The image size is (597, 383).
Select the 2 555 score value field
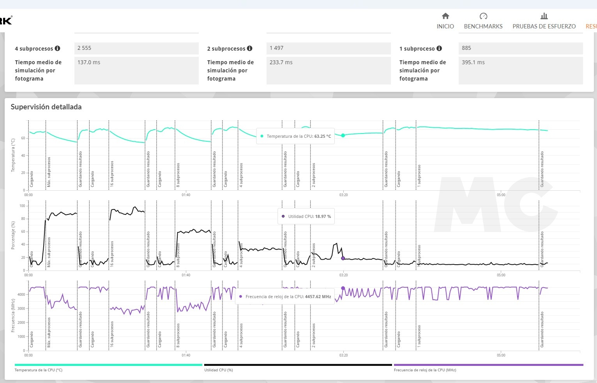pos(136,48)
